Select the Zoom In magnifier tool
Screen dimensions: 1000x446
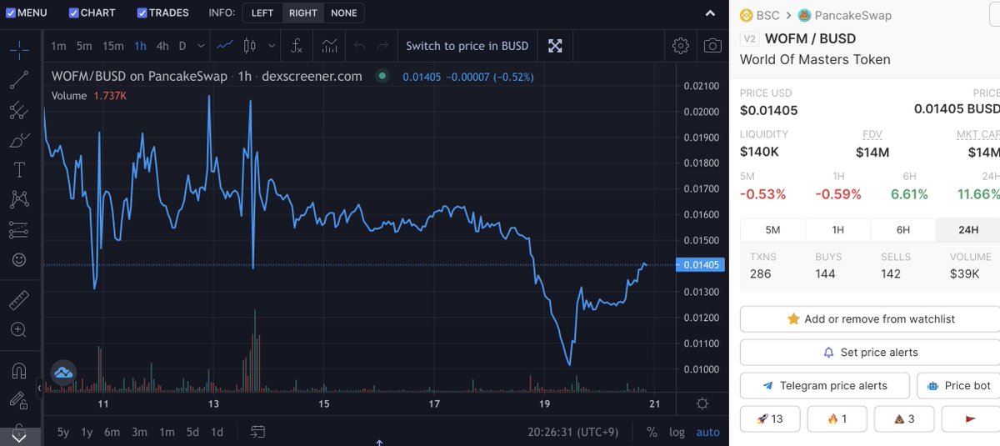(x=19, y=330)
